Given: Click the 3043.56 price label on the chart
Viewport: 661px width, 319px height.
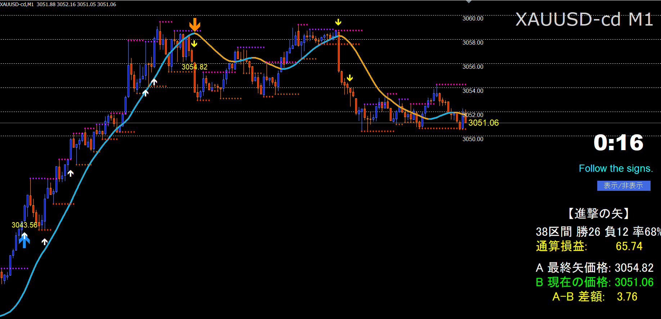Looking at the screenshot, I should tap(24, 225).
